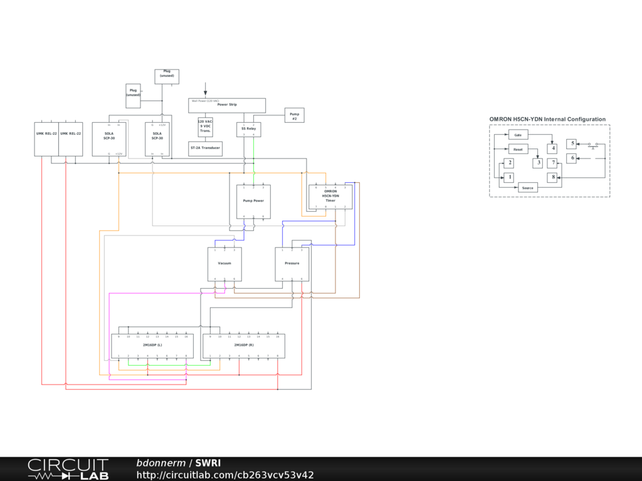Select the ST-2A Transducer block

click(x=205, y=148)
